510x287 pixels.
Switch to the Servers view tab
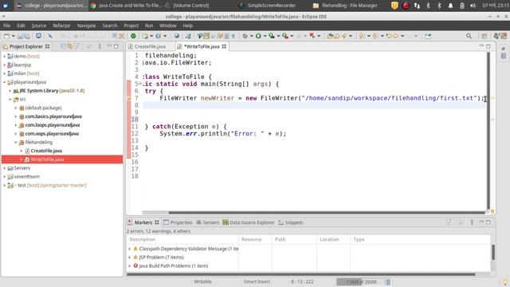point(207,222)
